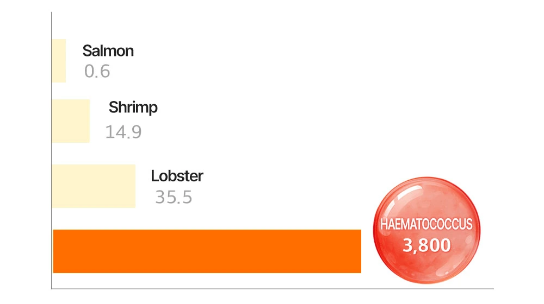Screen dimensions: 544x304
Task: Click the long orange Haematococcus bar
Action: click(x=207, y=251)
